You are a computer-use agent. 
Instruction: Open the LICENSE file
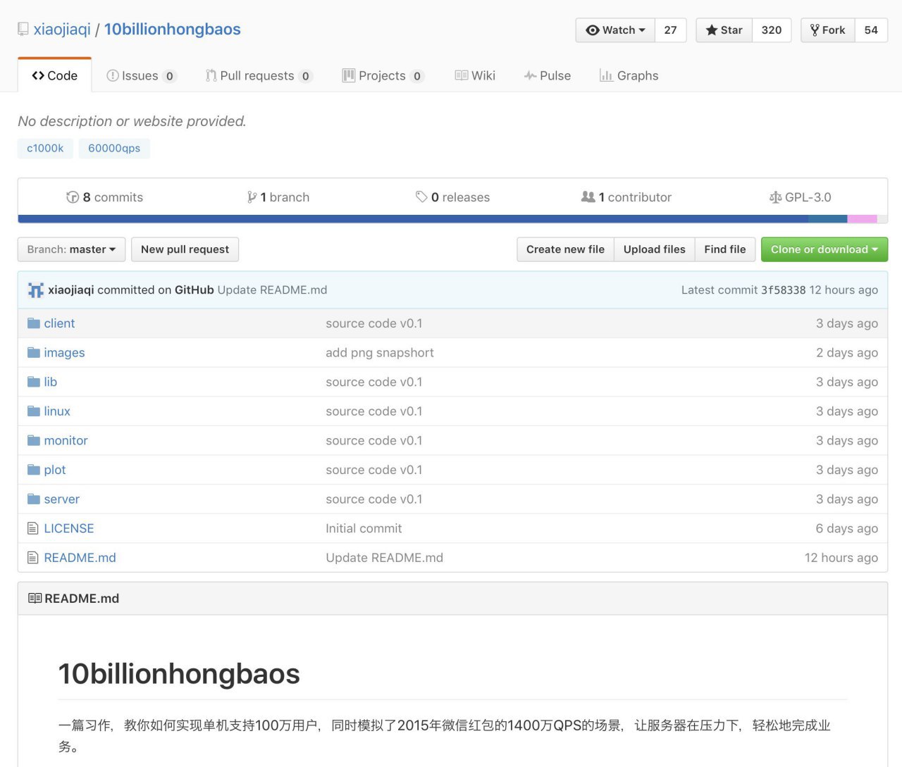69,528
